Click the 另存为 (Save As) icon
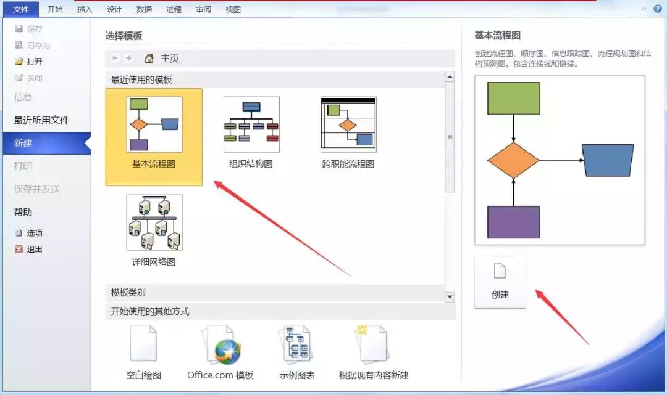The image size is (667, 395). (20, 44)
